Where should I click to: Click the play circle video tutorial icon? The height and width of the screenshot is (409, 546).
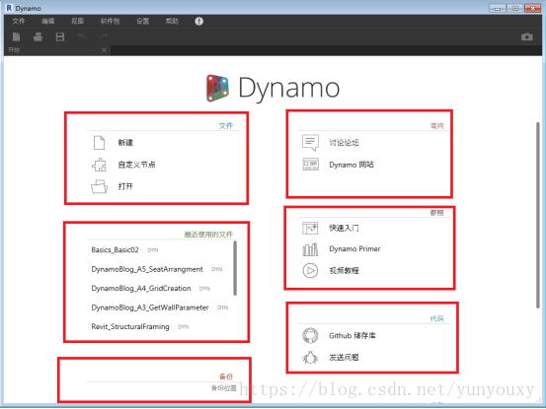pos(310,270)
